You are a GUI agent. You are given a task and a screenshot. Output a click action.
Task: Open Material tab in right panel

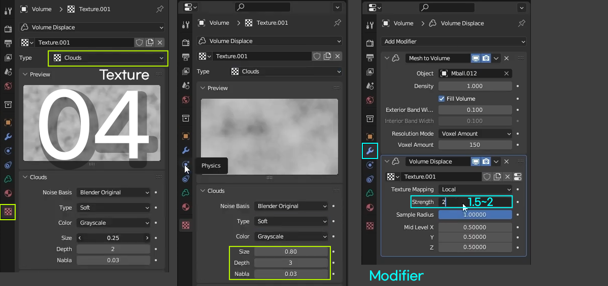[x=370, y=207]
